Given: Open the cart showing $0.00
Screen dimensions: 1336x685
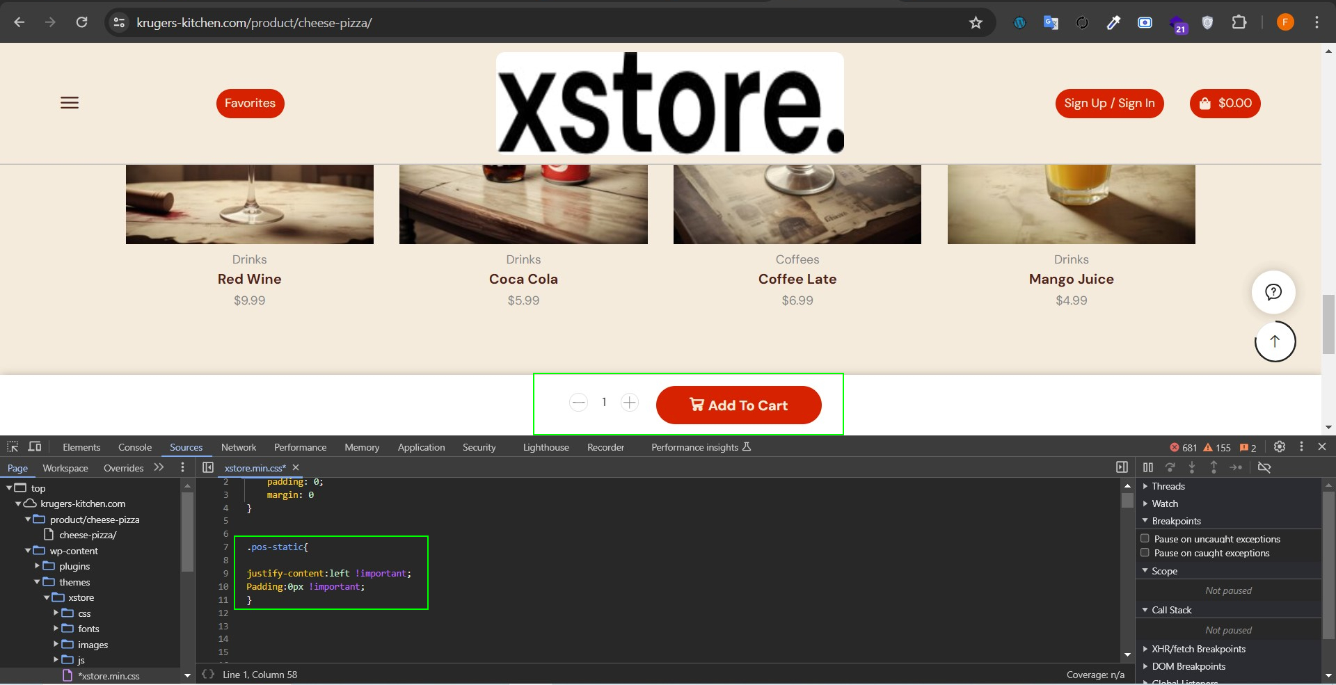Looking at the screenshot, I should point(1225,103).
